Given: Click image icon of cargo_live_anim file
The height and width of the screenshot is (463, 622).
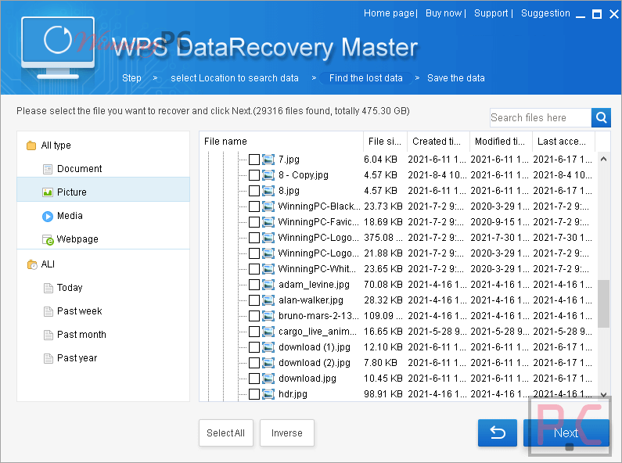Looking at the screenshot, I should (x=268, y=332).
